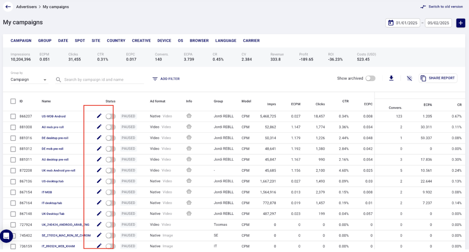Edit the US-desktop/tab campaign

(99, 181)
